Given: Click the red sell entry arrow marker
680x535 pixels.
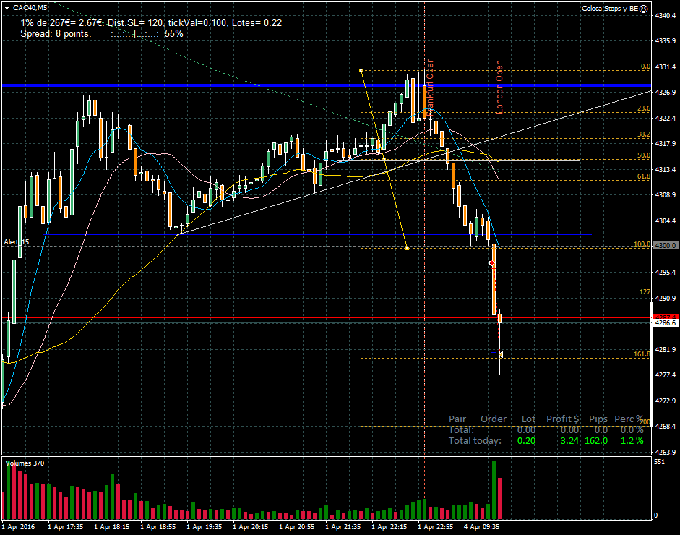Looking at the screenshot, I should click(492, 263).
